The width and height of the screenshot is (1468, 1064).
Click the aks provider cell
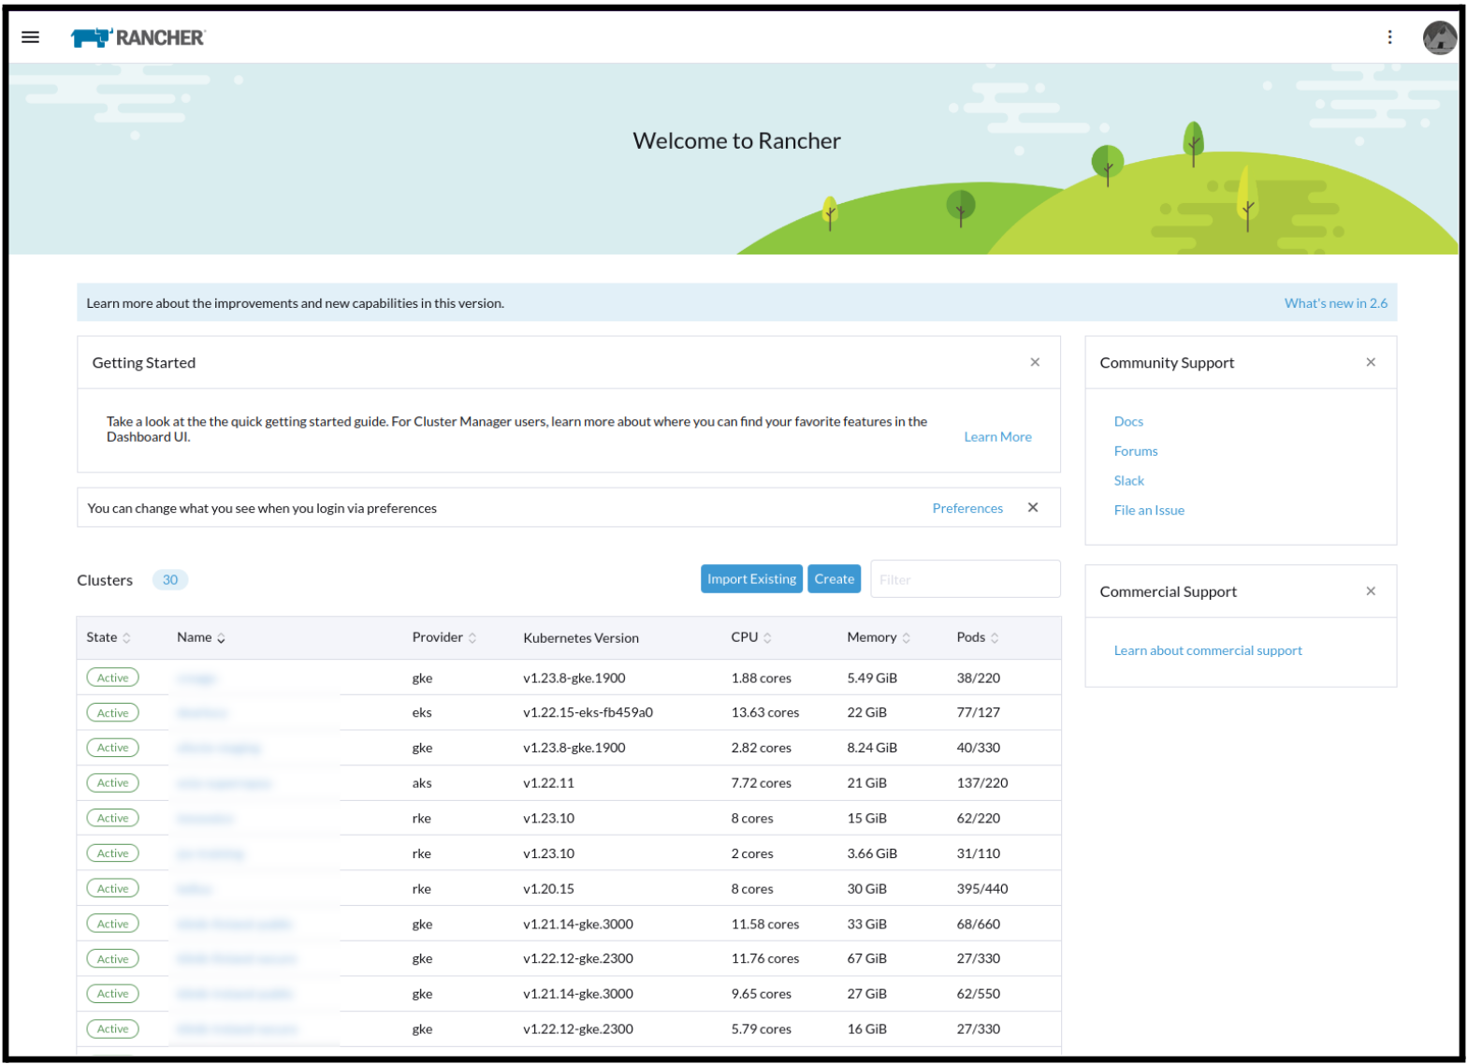pyautogui.click(x=422, y=783)
